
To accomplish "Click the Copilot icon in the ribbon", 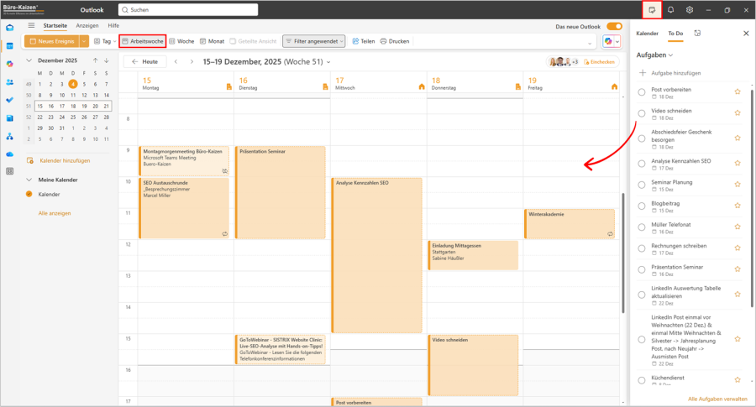I will point(608,41).
